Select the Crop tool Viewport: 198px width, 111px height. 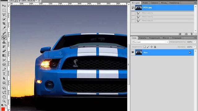point(4,23)
